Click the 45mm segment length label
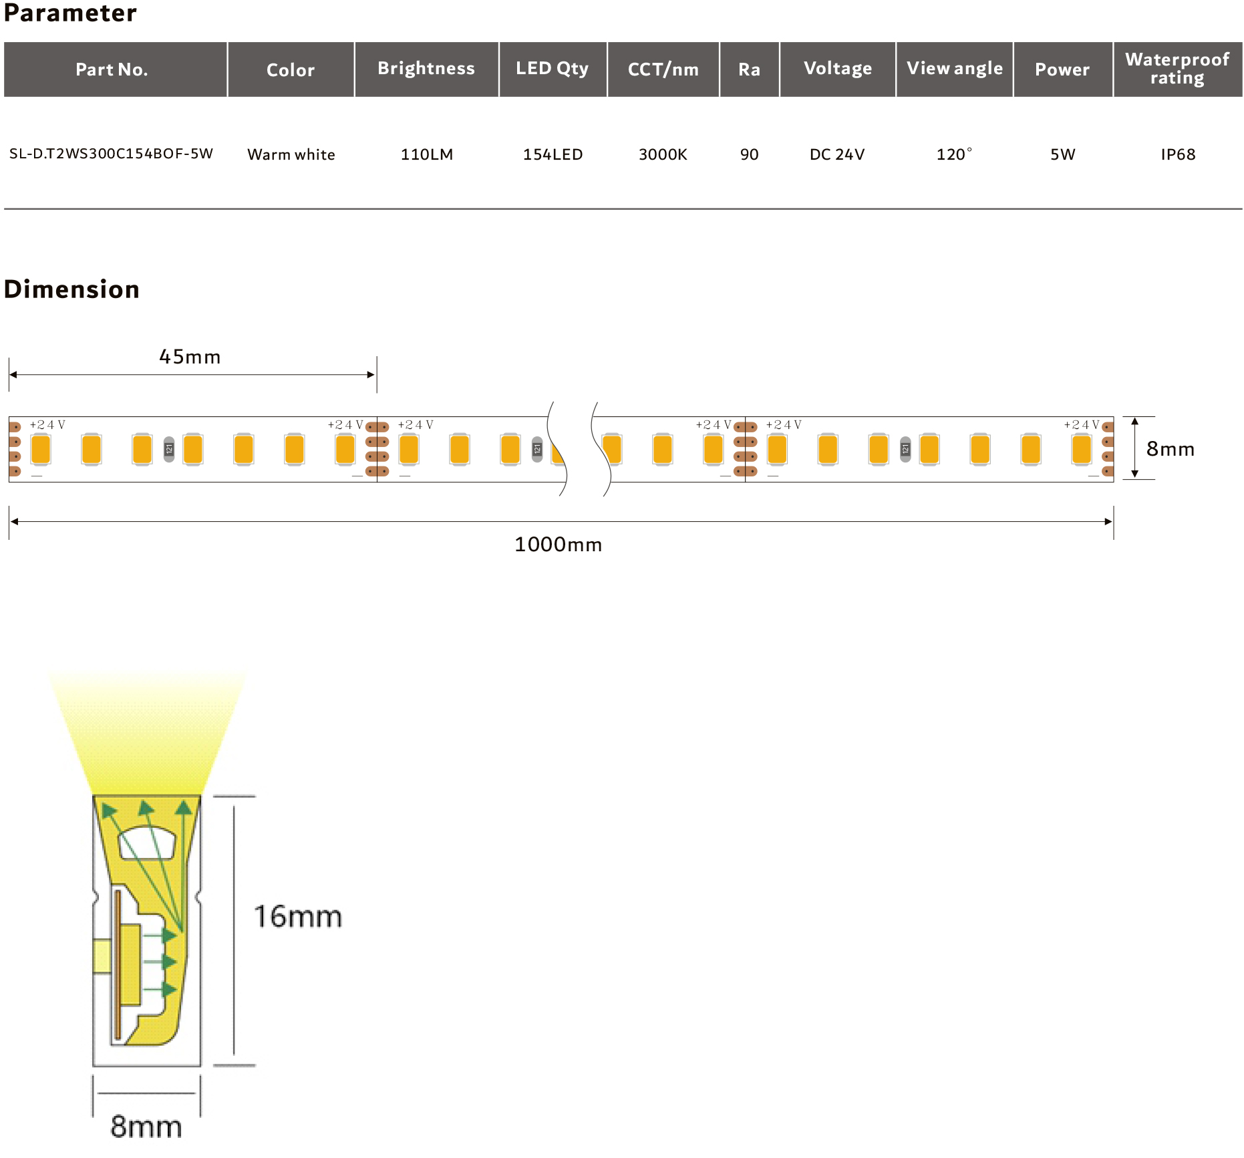The width and height of the screenshot is (1244, 1158). (x=190, y=357)
